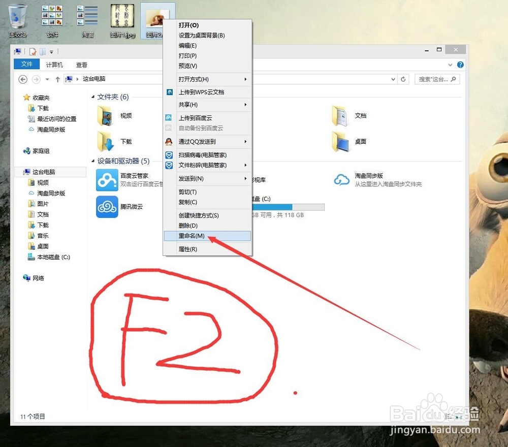Click the 文件粉碎(电脑管家) shield icon
This screenshot has width=508, height=447.
click(x=169, y=166)
